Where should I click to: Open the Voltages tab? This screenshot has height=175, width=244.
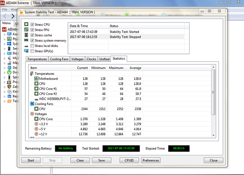[x=77, y=59]
